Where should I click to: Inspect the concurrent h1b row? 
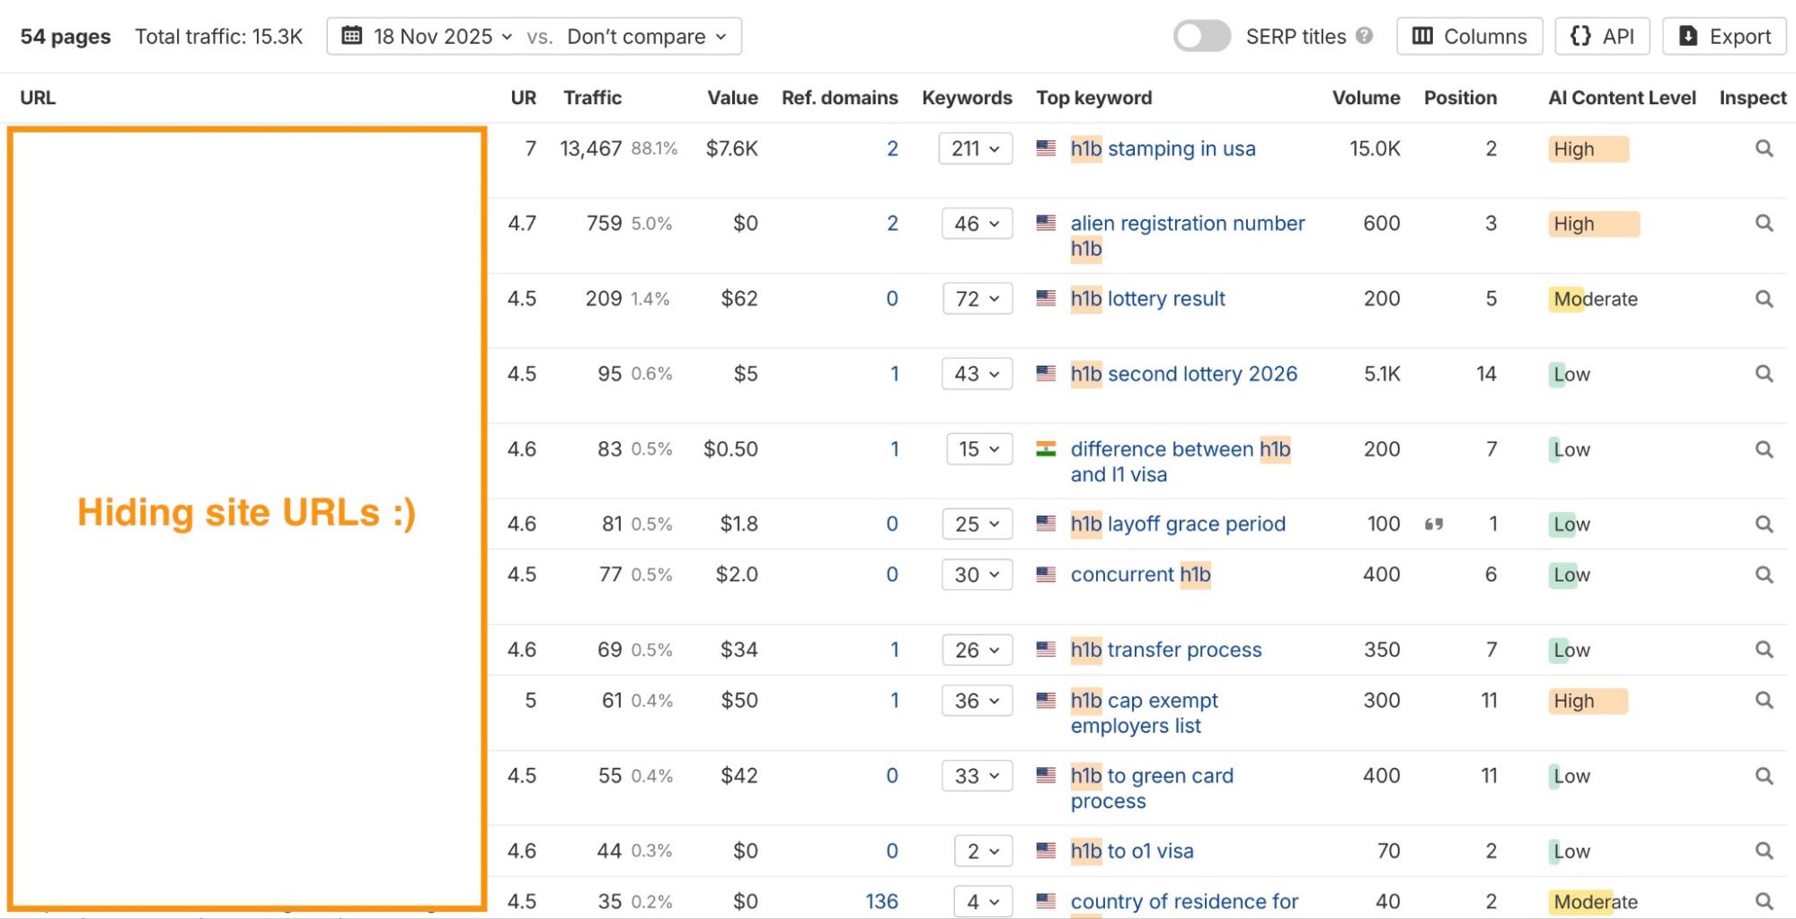click(x=1764, y=575)
